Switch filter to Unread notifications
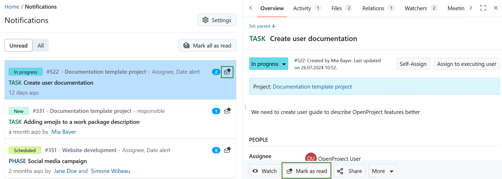Screen dimensions: 502x179 pos(19,45)
